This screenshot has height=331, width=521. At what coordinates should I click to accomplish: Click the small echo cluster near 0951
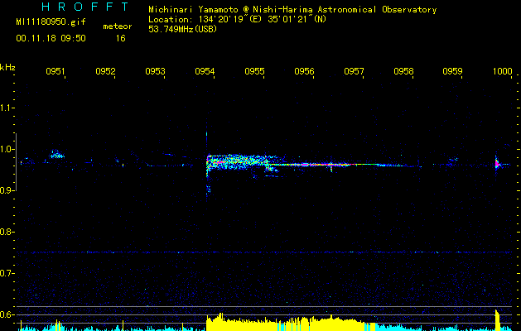57,155
